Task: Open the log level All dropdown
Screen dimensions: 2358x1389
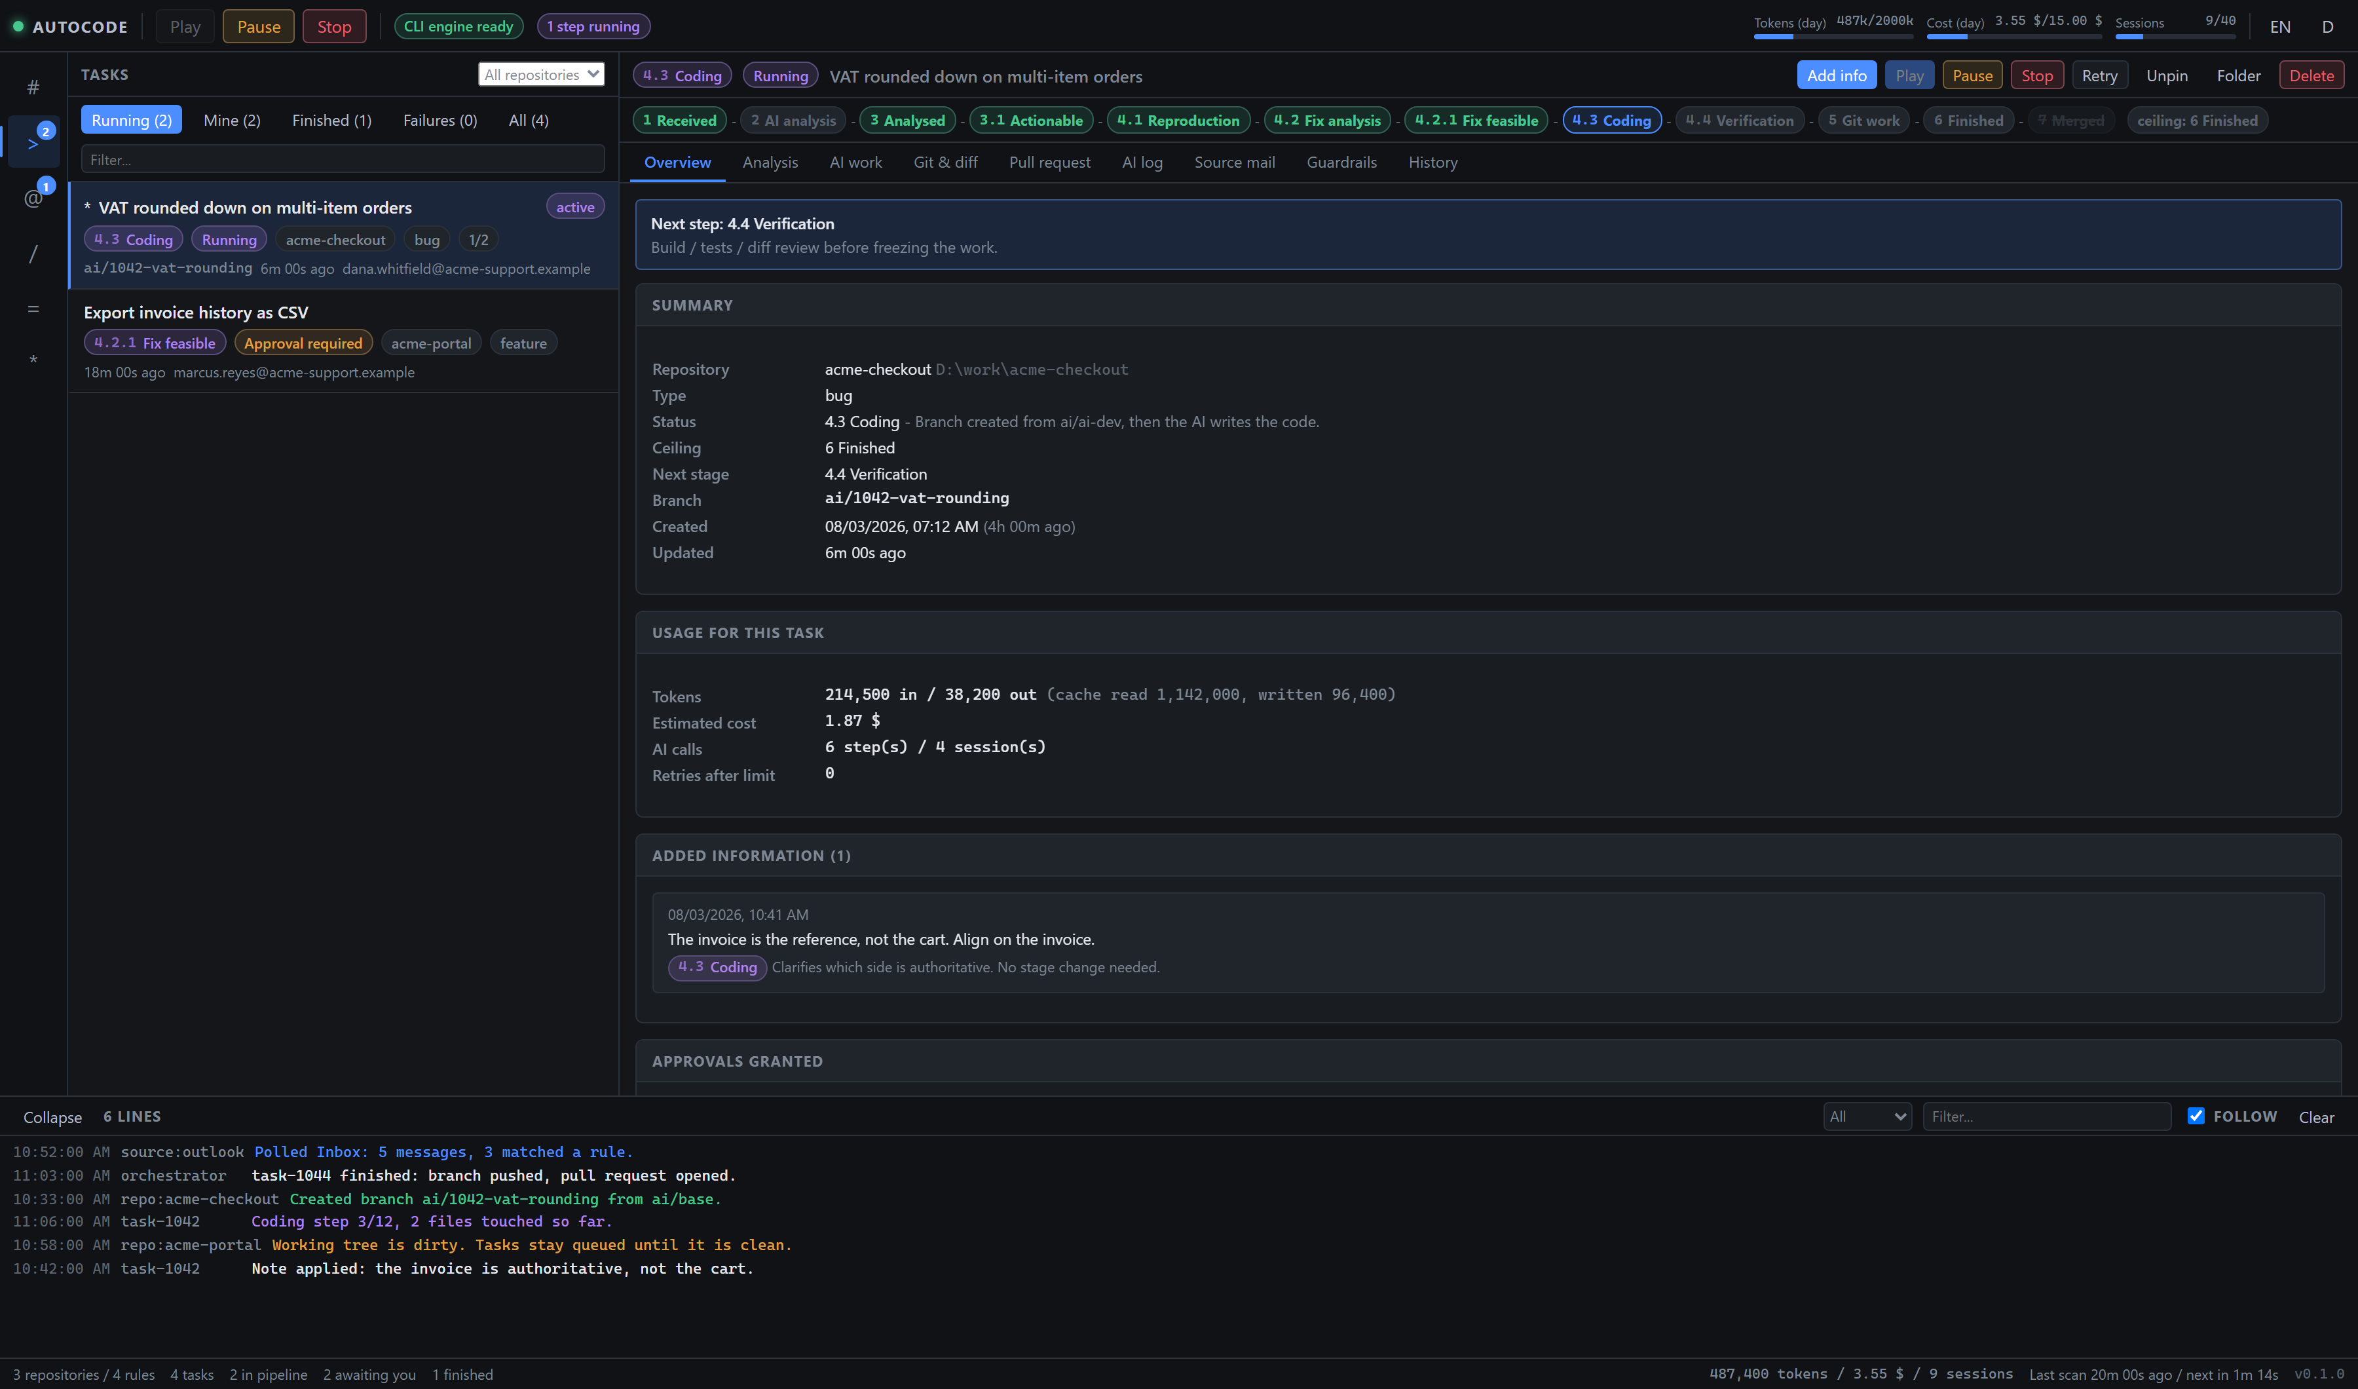Action: tap(1867, 1116)
